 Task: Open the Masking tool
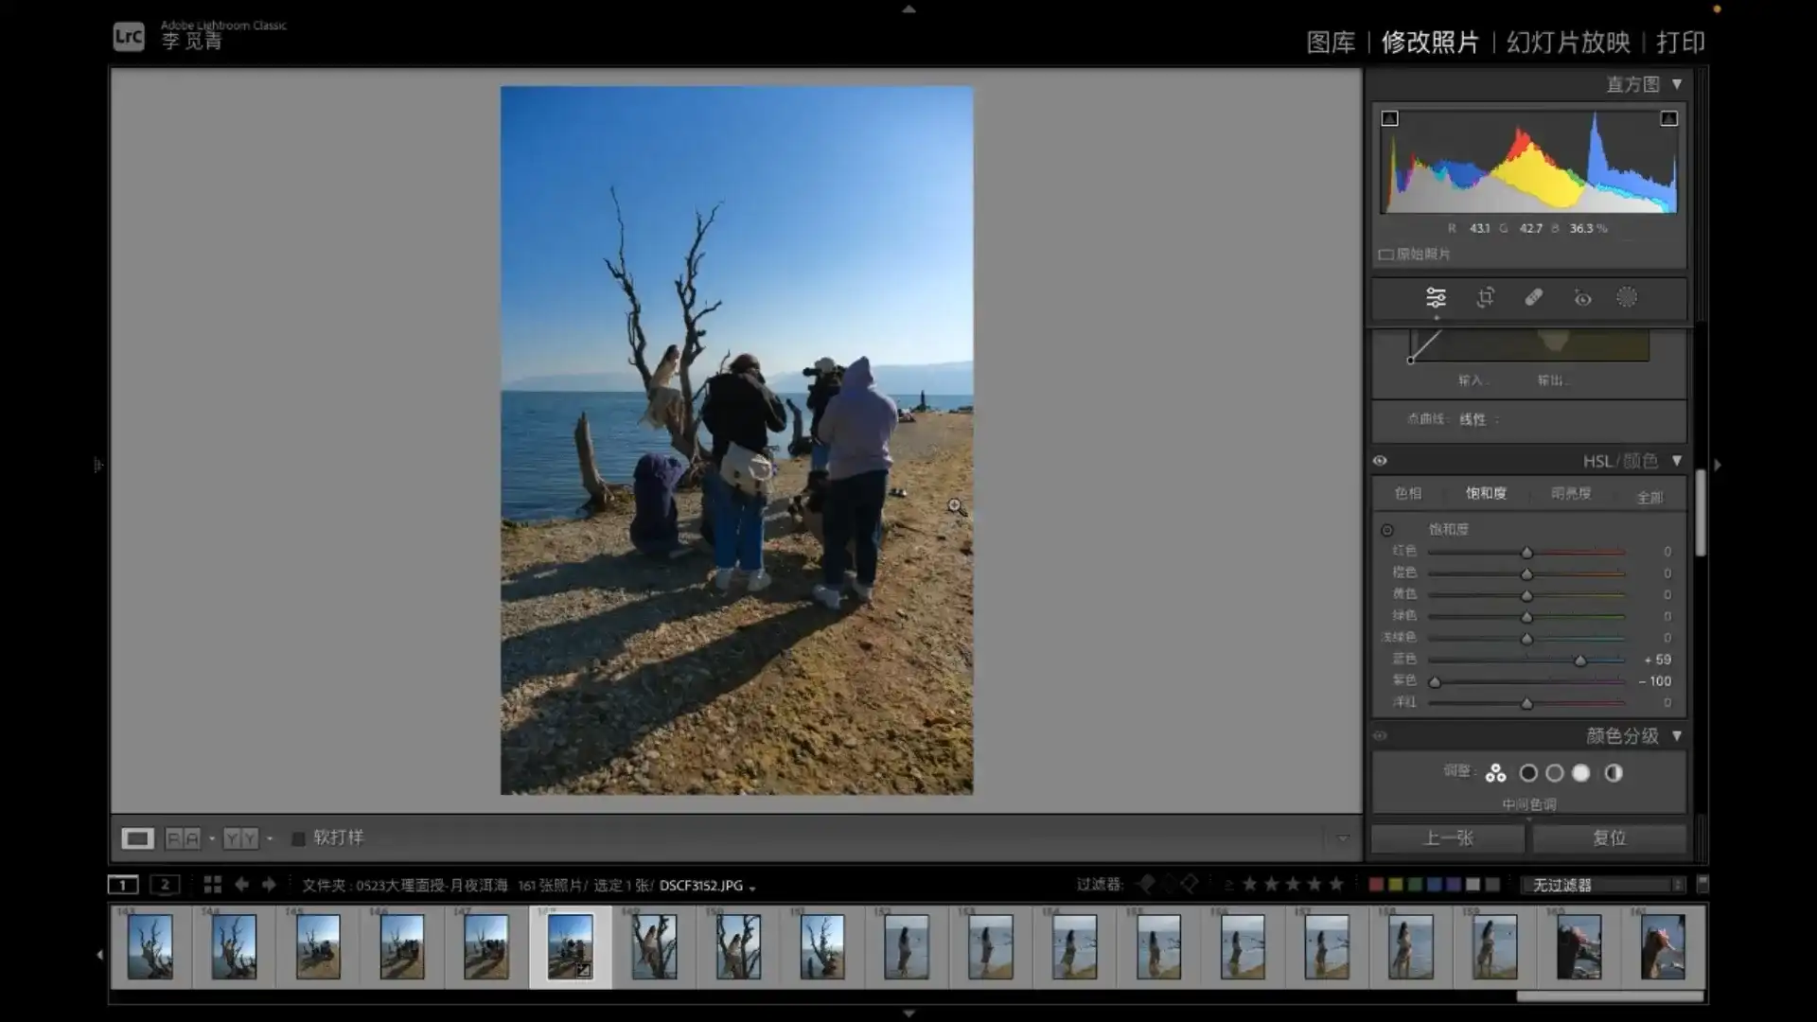(1627, 297)
